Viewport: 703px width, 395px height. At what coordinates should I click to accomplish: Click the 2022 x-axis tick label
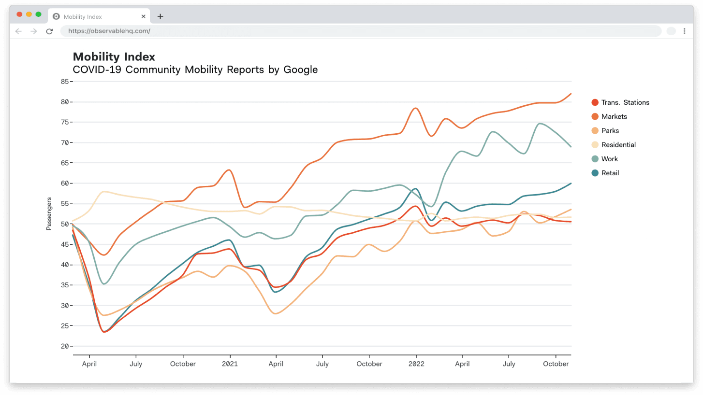tap(416, 364)
